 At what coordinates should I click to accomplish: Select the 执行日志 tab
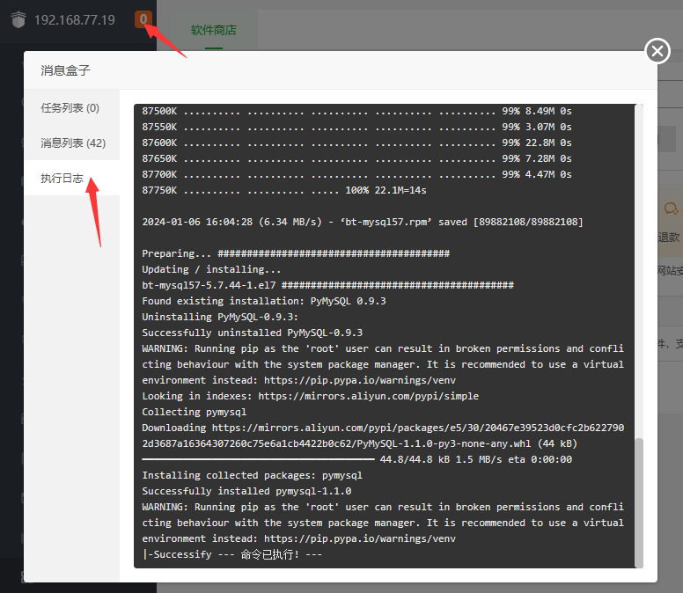(x=72, y=178)
